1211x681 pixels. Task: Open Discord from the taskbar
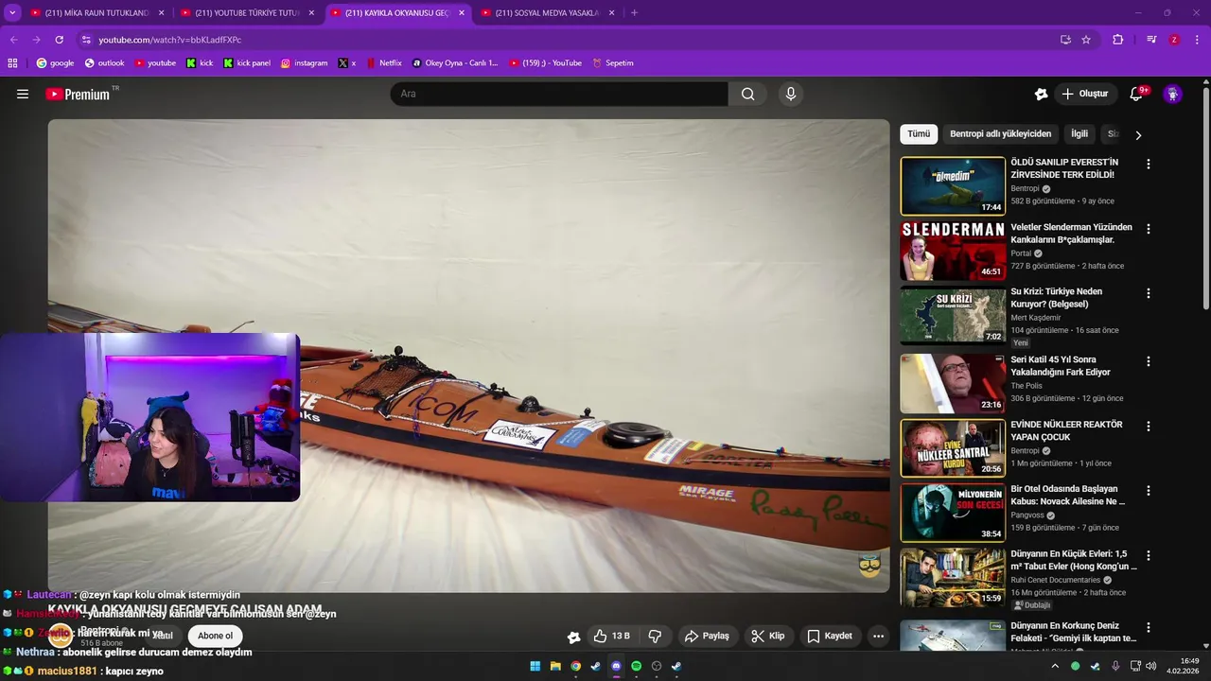click(x=616, y=666)
